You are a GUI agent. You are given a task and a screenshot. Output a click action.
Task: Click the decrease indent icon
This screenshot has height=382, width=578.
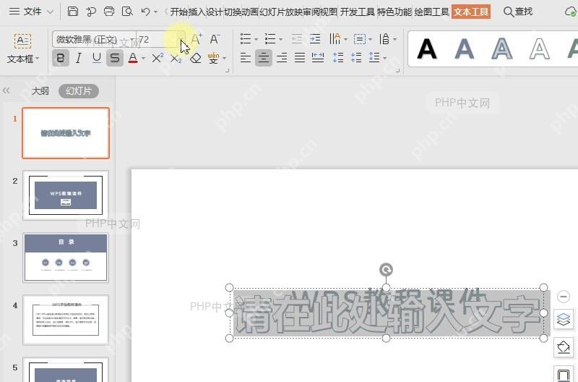(297, 39)
